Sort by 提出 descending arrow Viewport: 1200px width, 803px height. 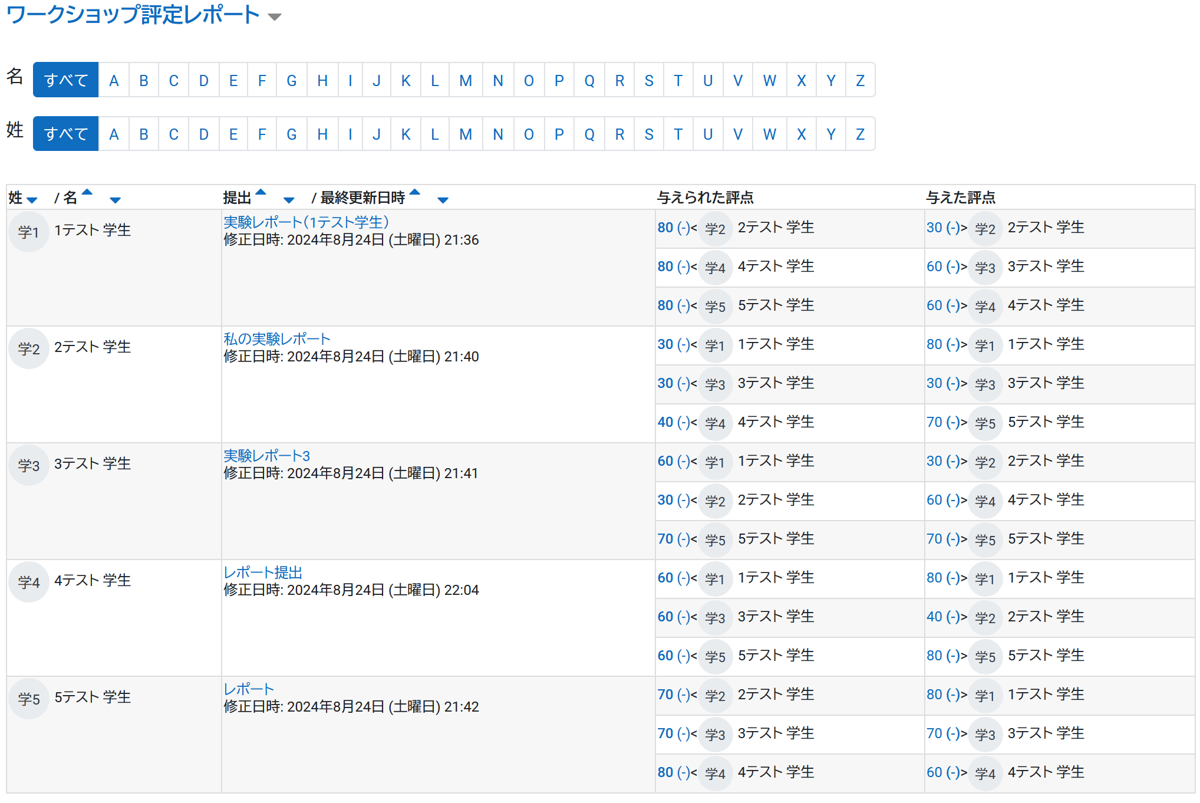[289, 200]
